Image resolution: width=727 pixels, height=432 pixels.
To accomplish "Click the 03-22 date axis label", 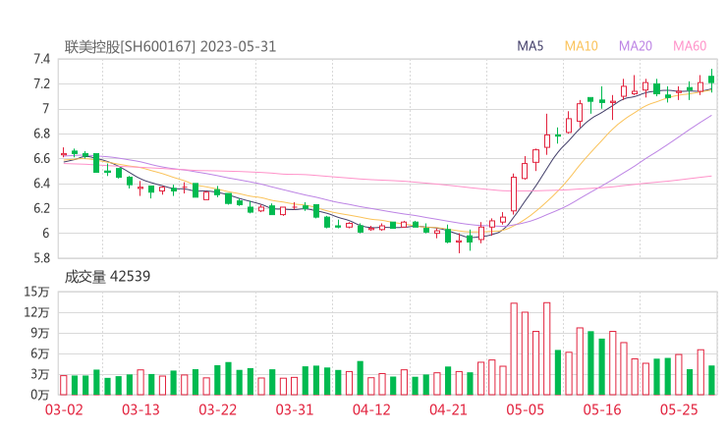I will (x=217, y=409).
